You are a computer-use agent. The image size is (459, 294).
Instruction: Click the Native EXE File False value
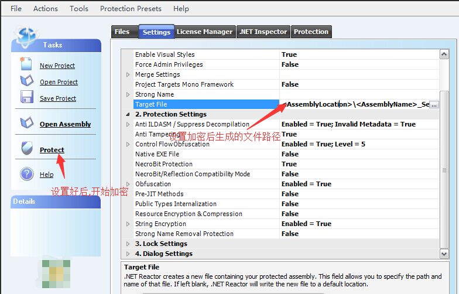pos(290,154)
